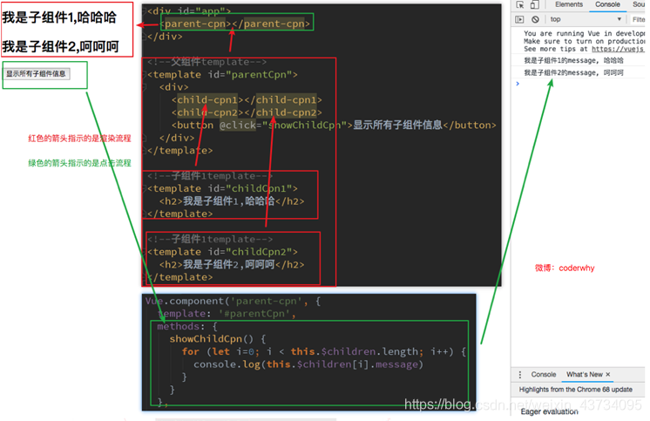The width and height of the screenshot is (650, 421).
Task: Click the 'template: '#parentCpn'' code line
Action: point(227,314)
